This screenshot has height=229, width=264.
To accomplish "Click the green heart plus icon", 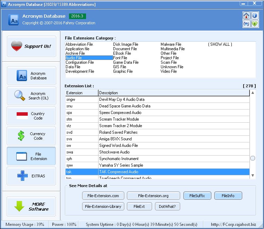I will pyautogui.click(x=255, y=24).
